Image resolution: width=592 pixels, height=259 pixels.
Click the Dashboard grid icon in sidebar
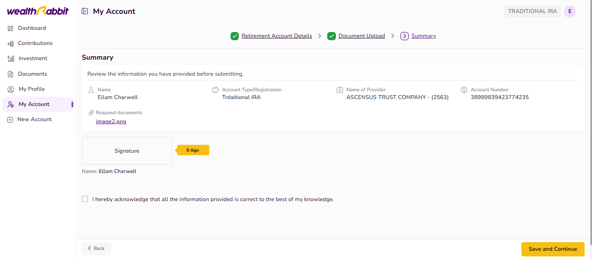10,28
